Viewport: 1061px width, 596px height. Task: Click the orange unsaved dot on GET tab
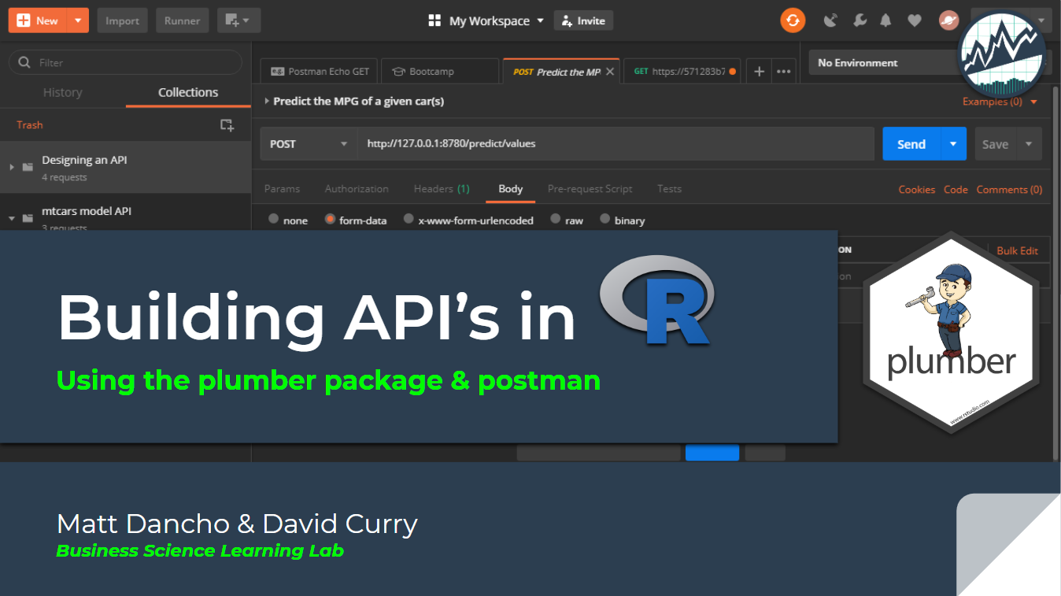(733, 72)
